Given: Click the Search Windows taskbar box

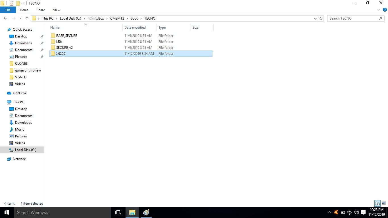Looking at the screenshot, I should coord(62,212).
